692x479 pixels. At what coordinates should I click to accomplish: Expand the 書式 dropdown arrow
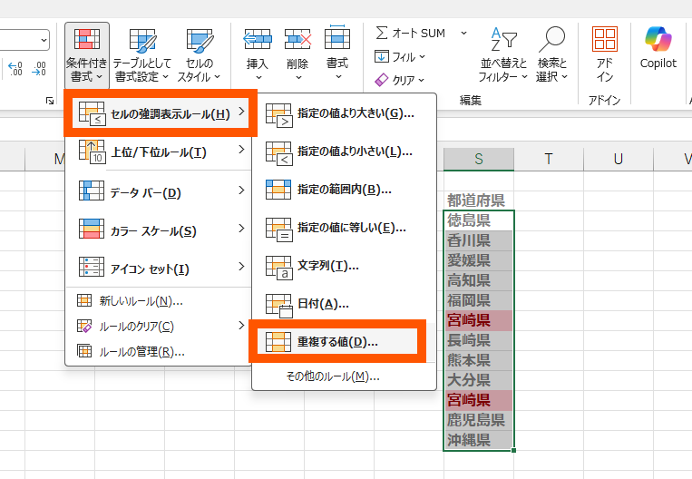(338, 77)
